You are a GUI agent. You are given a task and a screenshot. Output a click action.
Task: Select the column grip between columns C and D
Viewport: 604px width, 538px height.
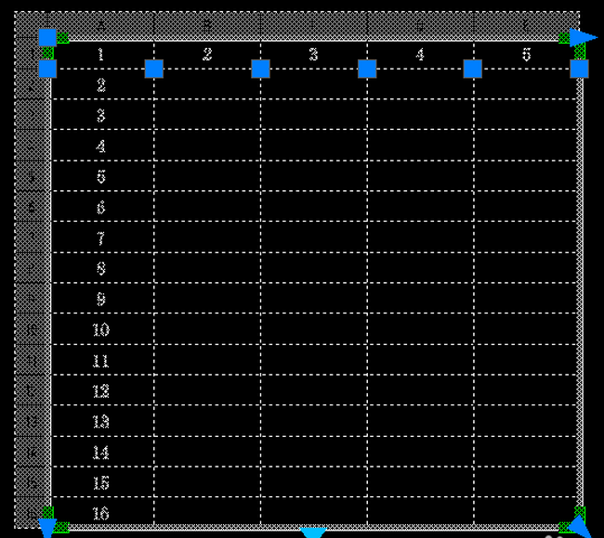pos(367,69)
